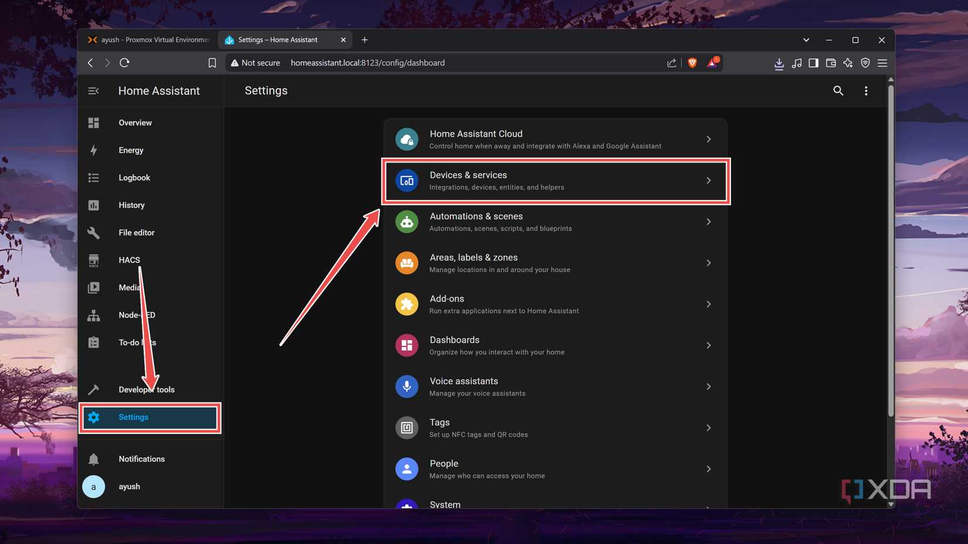Expand Dashboards chevron
Viewport: 968px width, 544px height.
[709, 345]
